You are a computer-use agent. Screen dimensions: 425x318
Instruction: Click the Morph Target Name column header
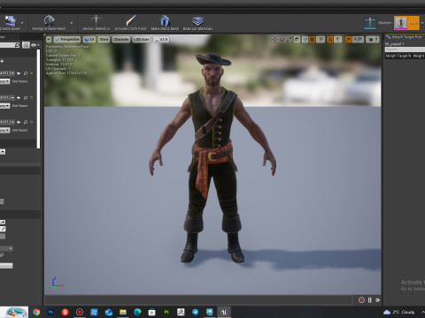[x=398, y=56]
